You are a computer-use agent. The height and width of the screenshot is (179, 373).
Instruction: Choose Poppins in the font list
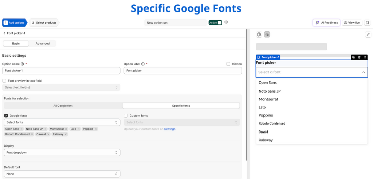[x=312, y=115]
